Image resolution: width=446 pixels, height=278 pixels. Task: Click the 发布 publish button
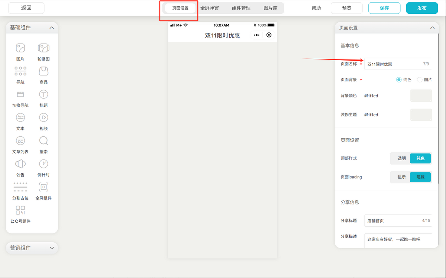422,8
